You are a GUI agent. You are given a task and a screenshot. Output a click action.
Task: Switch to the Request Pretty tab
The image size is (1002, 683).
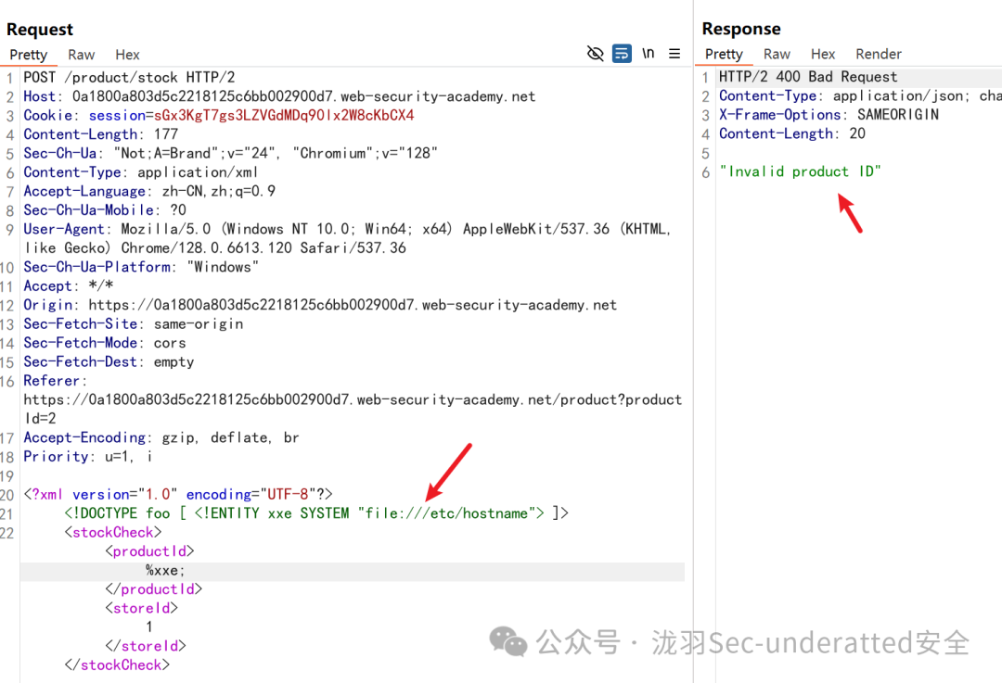pyautogui.click(x=29, y=55)
